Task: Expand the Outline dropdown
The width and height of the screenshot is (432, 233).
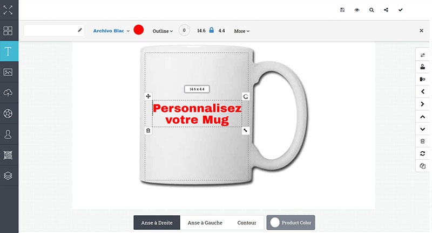Action: click(x=163, y=31)
